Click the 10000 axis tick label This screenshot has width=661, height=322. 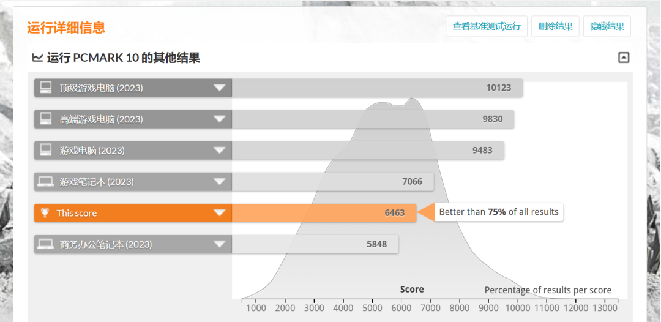coord(517,308)
